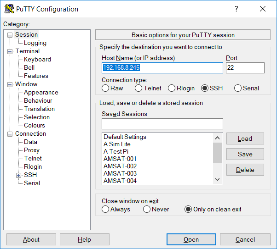Collapse the Session tree node

(10, 35)
